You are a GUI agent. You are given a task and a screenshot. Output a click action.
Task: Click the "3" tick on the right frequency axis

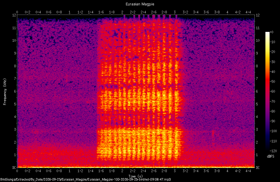coord(257,129)
